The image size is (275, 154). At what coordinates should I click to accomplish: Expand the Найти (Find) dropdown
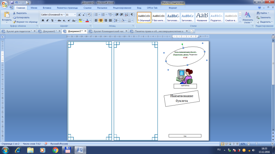[269, 13]
